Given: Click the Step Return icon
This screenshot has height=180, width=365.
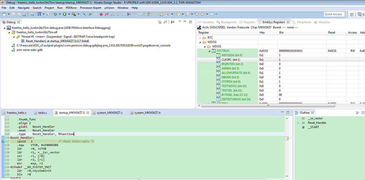Looking at the screenshot, I should (123, 14).
